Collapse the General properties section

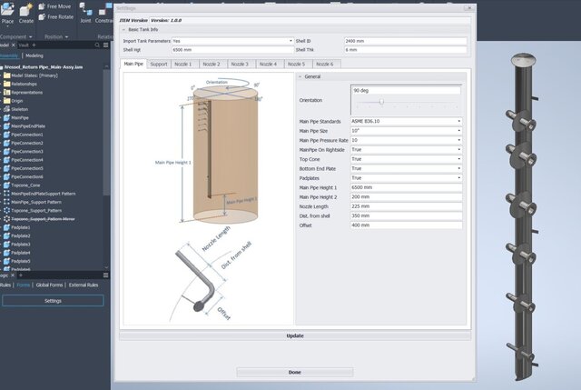pos(300,76)
